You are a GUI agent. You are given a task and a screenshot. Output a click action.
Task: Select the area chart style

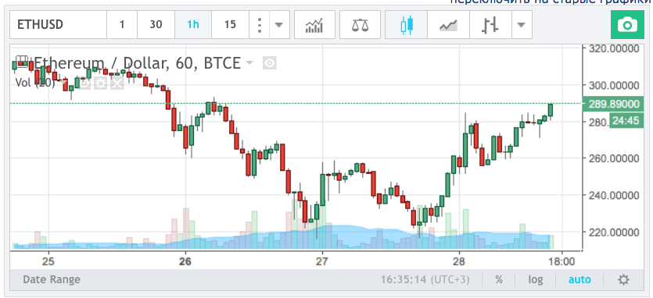(449, 25)
